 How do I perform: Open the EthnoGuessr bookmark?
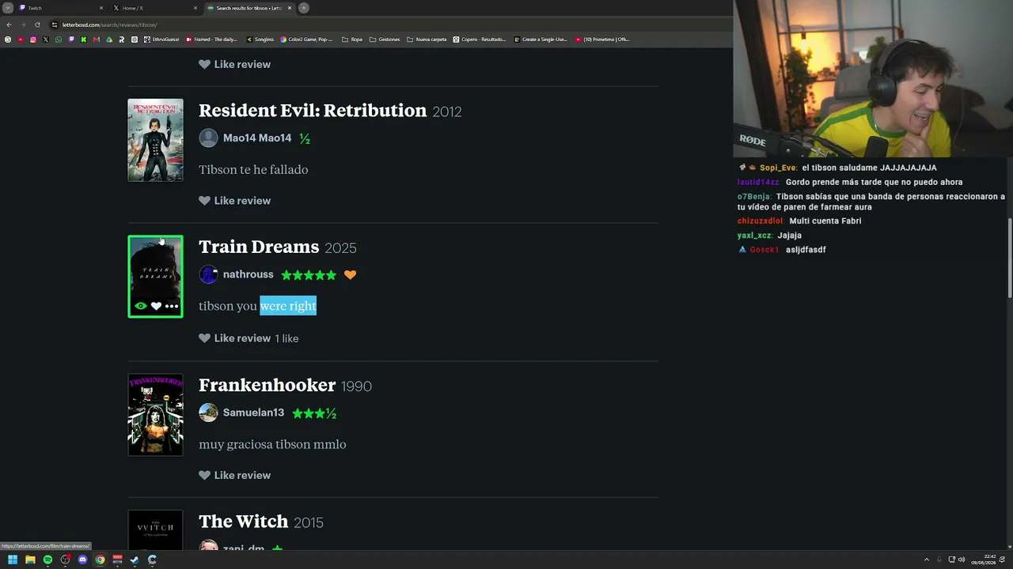pos(161,40)
